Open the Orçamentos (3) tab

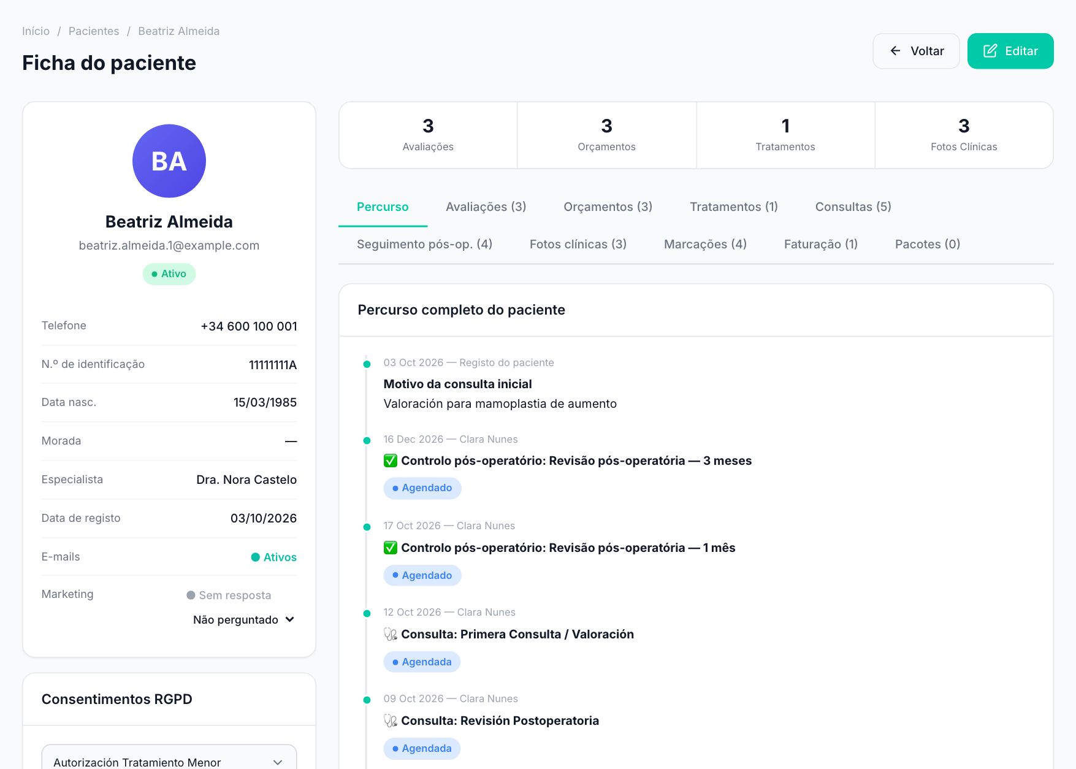(x=608, y=207)
